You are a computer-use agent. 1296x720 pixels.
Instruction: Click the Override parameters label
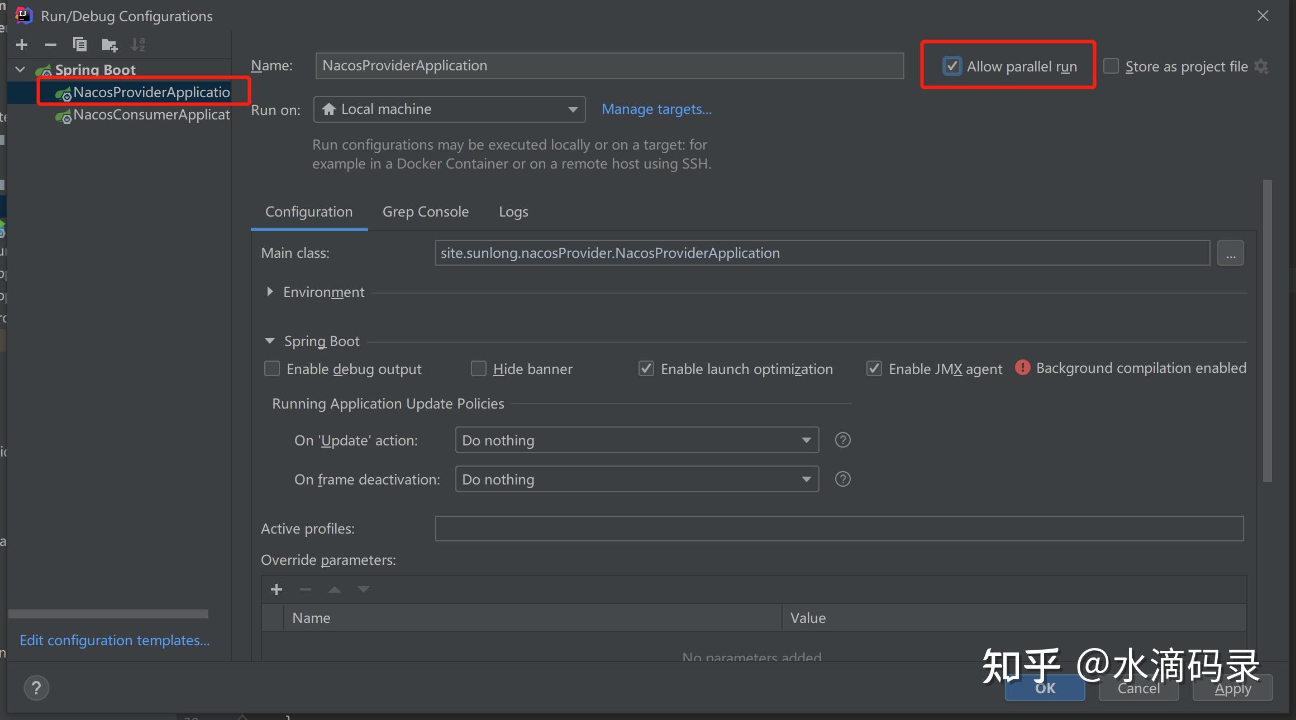point(328,560)
